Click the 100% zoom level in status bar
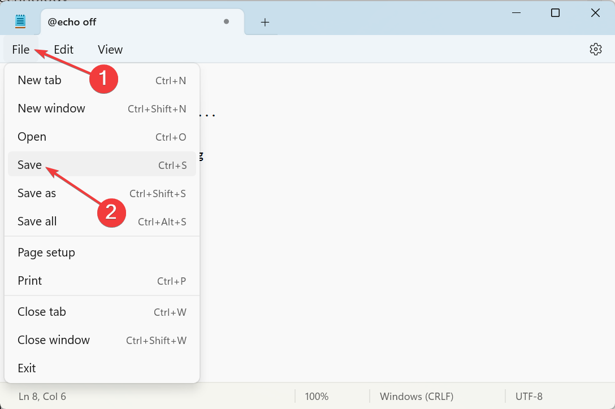Image resolution: width=615 pixels, height=409 pixels. tap(317, 397)
